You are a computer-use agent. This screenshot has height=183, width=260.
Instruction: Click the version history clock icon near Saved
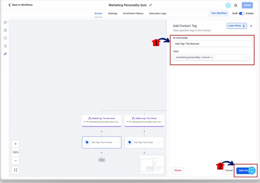(236, 5)
